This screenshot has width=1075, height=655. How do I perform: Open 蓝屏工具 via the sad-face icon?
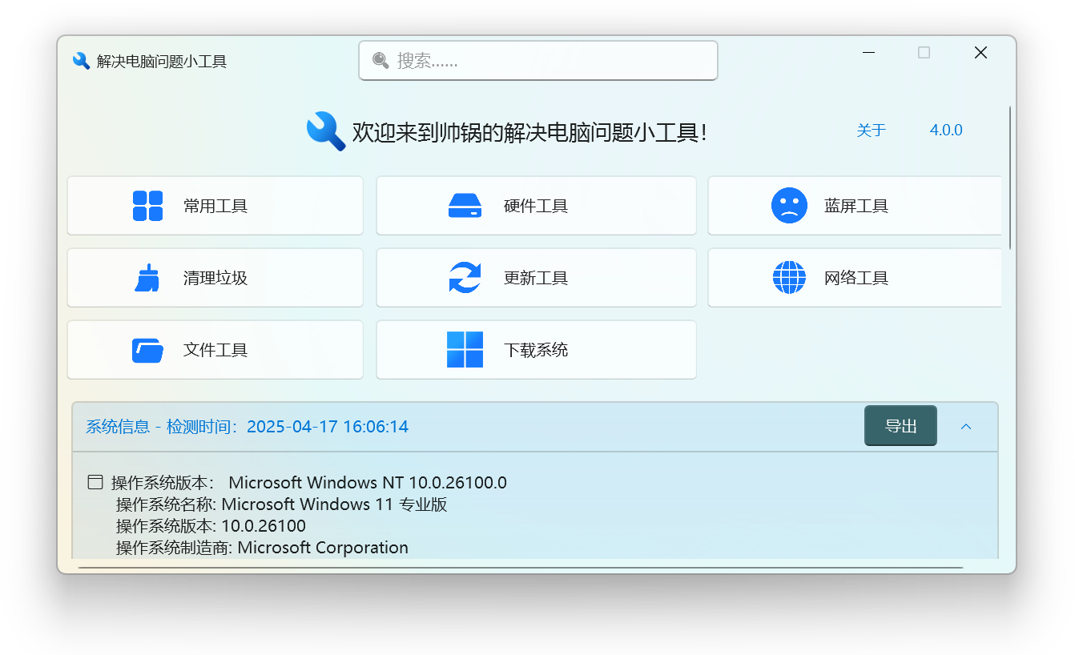click(790, 205)
